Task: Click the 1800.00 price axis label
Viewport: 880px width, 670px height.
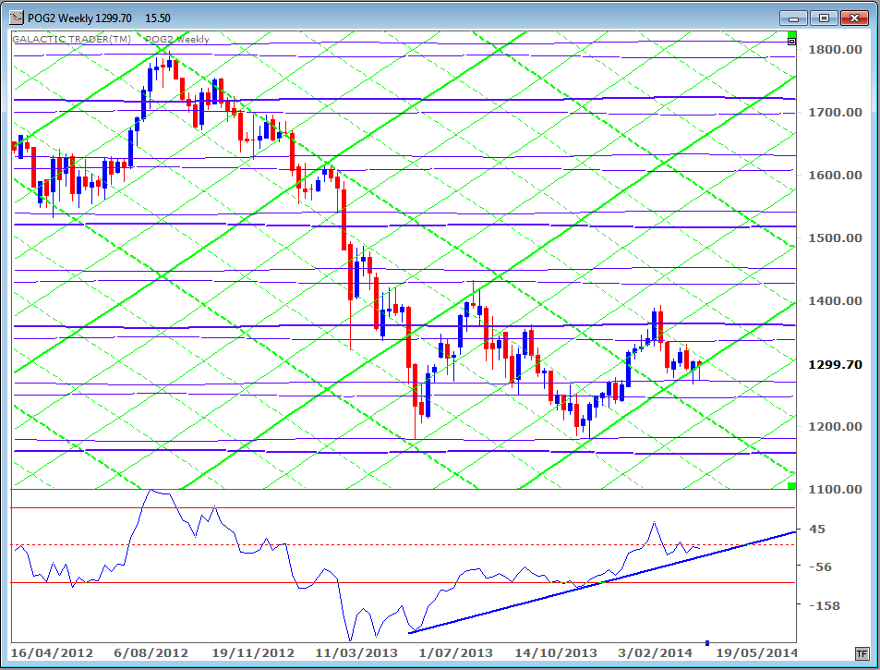Action: [x=835, y=49]
